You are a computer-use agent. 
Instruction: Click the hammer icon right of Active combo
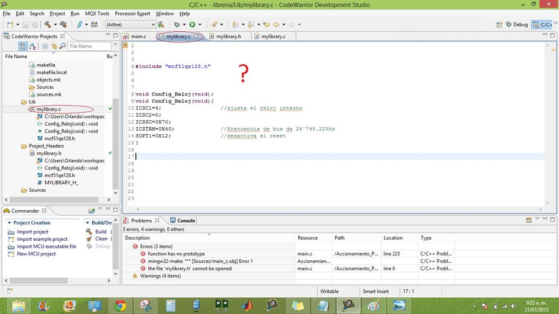coord(161,25)
